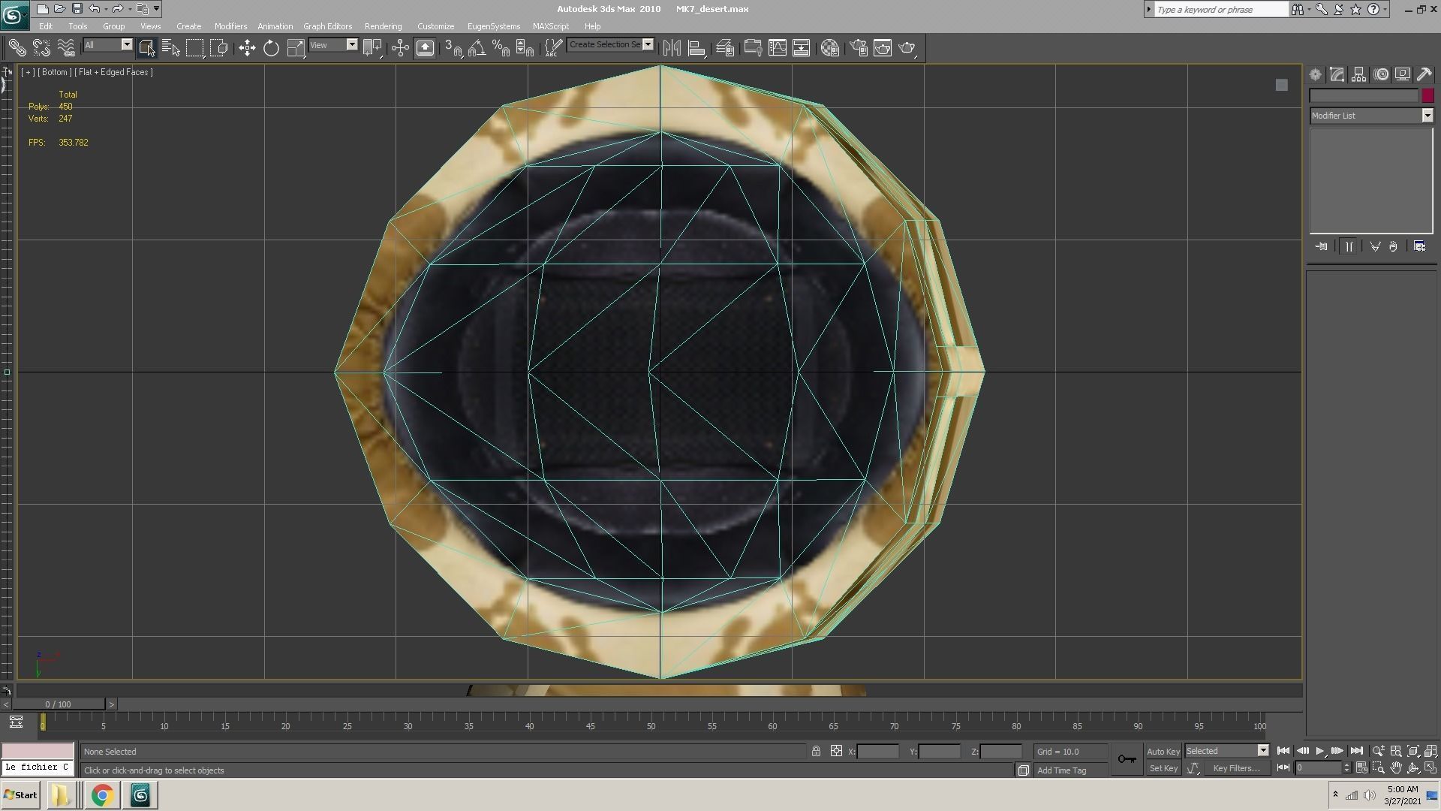Activate the Rotate tool
The image size is (1441, 811).
271,48
